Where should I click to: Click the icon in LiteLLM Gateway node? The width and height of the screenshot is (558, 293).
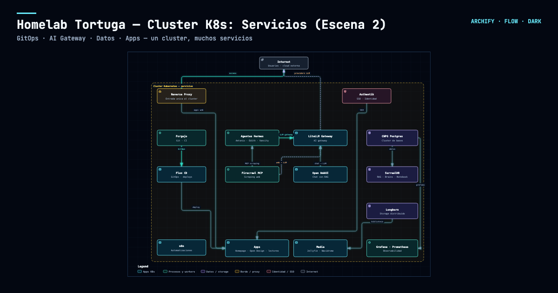click(x=297, y=133)
